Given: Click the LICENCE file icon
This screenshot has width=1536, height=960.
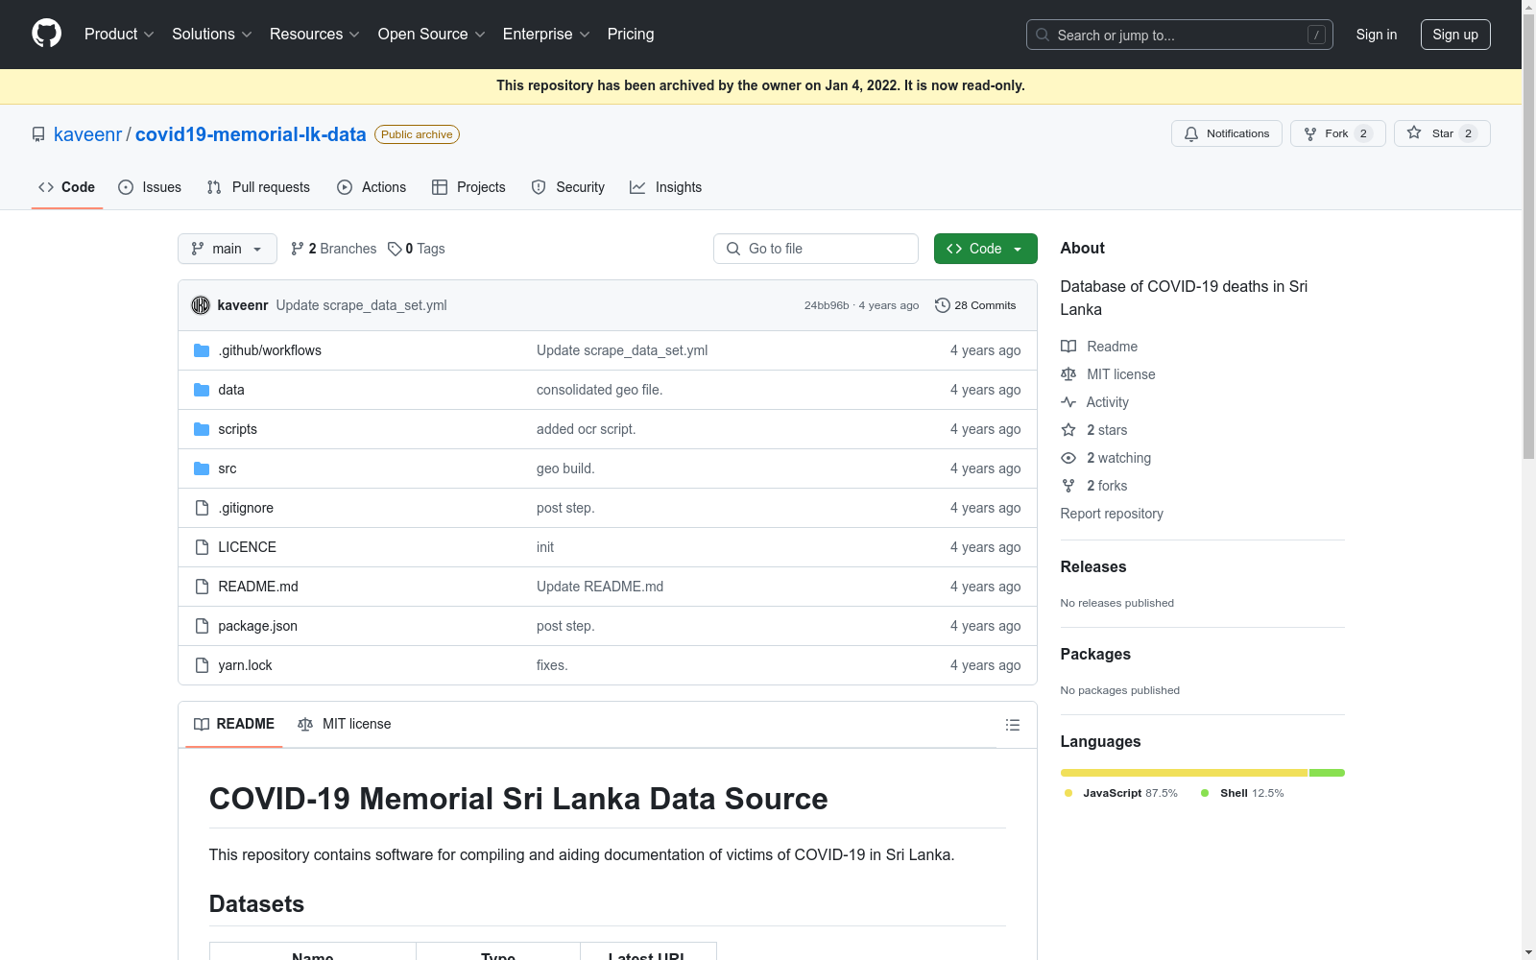Looking at the screenshot, I should (202, 547).
